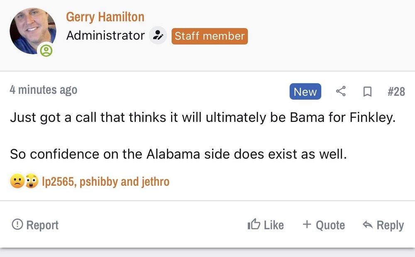415x257 pixels.
Task: Share this post via share icon
Action: click(x=341, y=91)
